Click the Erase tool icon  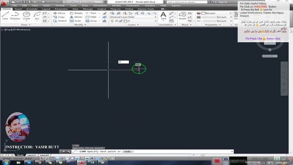[x=105, y=13]
